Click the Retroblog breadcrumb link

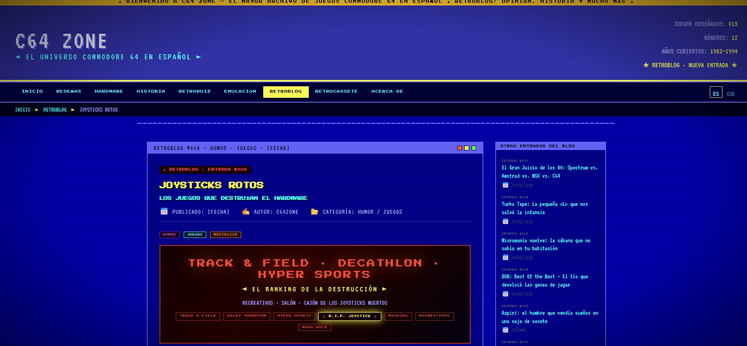(55, 110)
